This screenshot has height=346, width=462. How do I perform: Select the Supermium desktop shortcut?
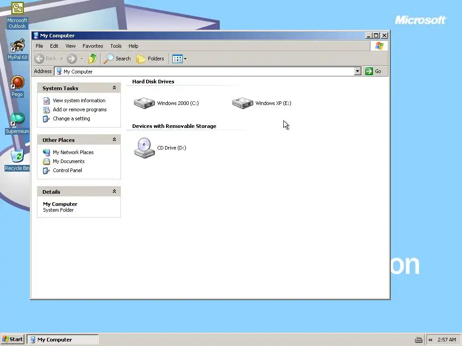coord(18,123)
